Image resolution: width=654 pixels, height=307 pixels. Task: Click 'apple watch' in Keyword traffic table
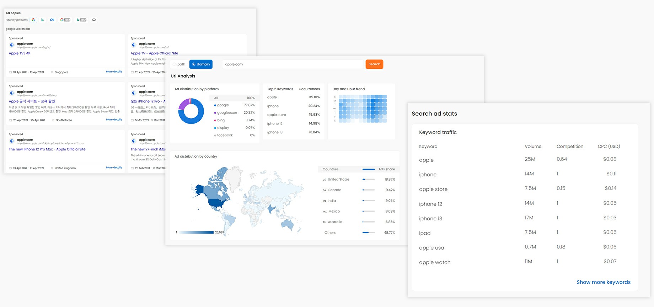coord(435,262)
